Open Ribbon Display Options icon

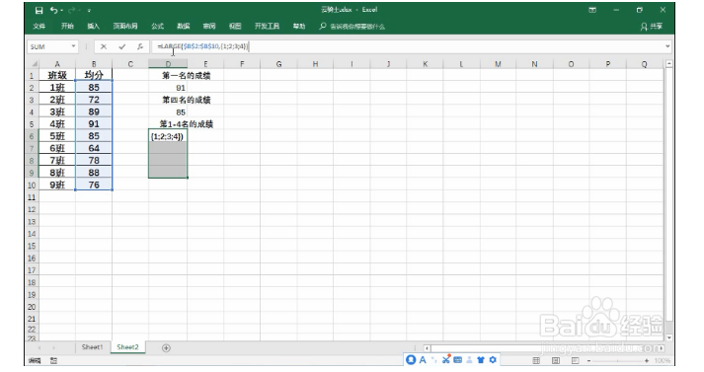coord(592,10)
